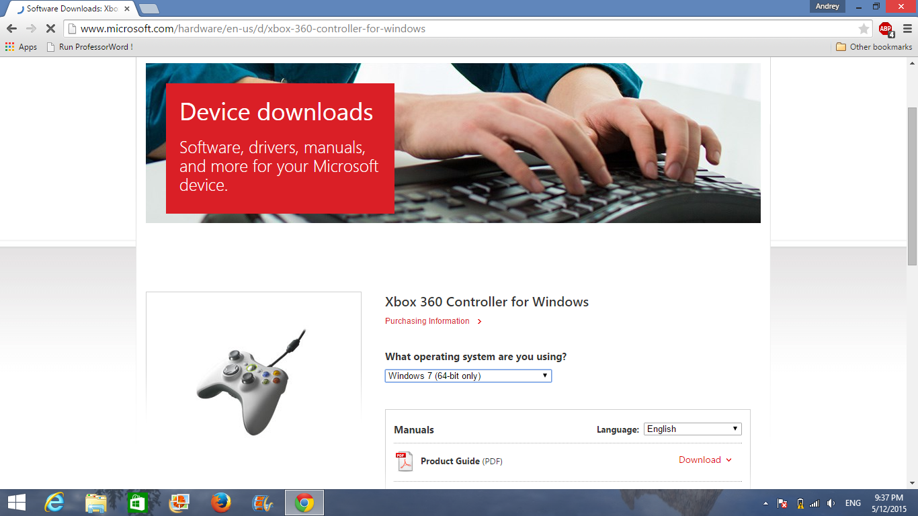Click the Chrome taskbar icon

pyautogui.click(x=304, y=503)
